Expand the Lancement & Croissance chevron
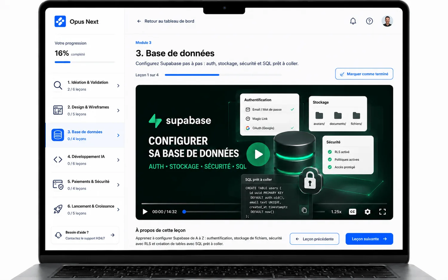 pyautogui.click(x=118, y=210)
